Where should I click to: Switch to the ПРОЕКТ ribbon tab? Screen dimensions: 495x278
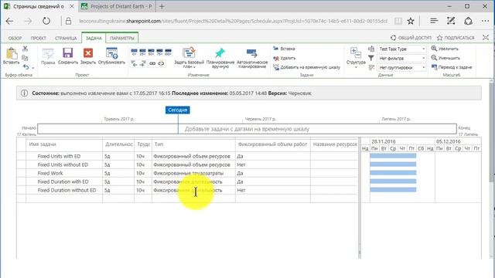tap(39, 38)
